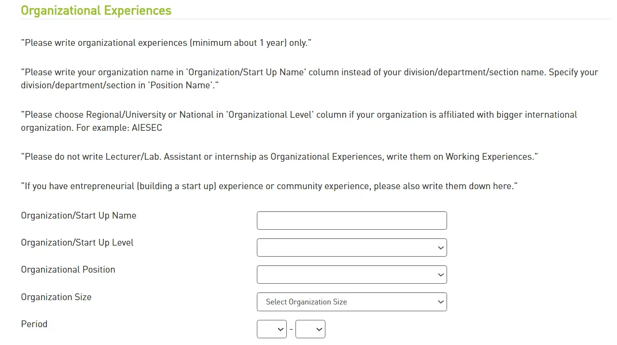Click the Organization/Start Up Name label
The height and width of the screenshot is (345, 617).
[78, 216]
